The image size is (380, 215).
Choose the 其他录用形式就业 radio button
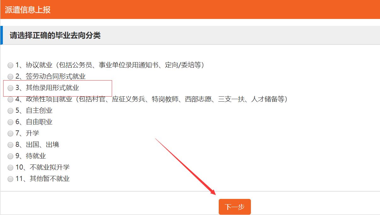point(10,88)
